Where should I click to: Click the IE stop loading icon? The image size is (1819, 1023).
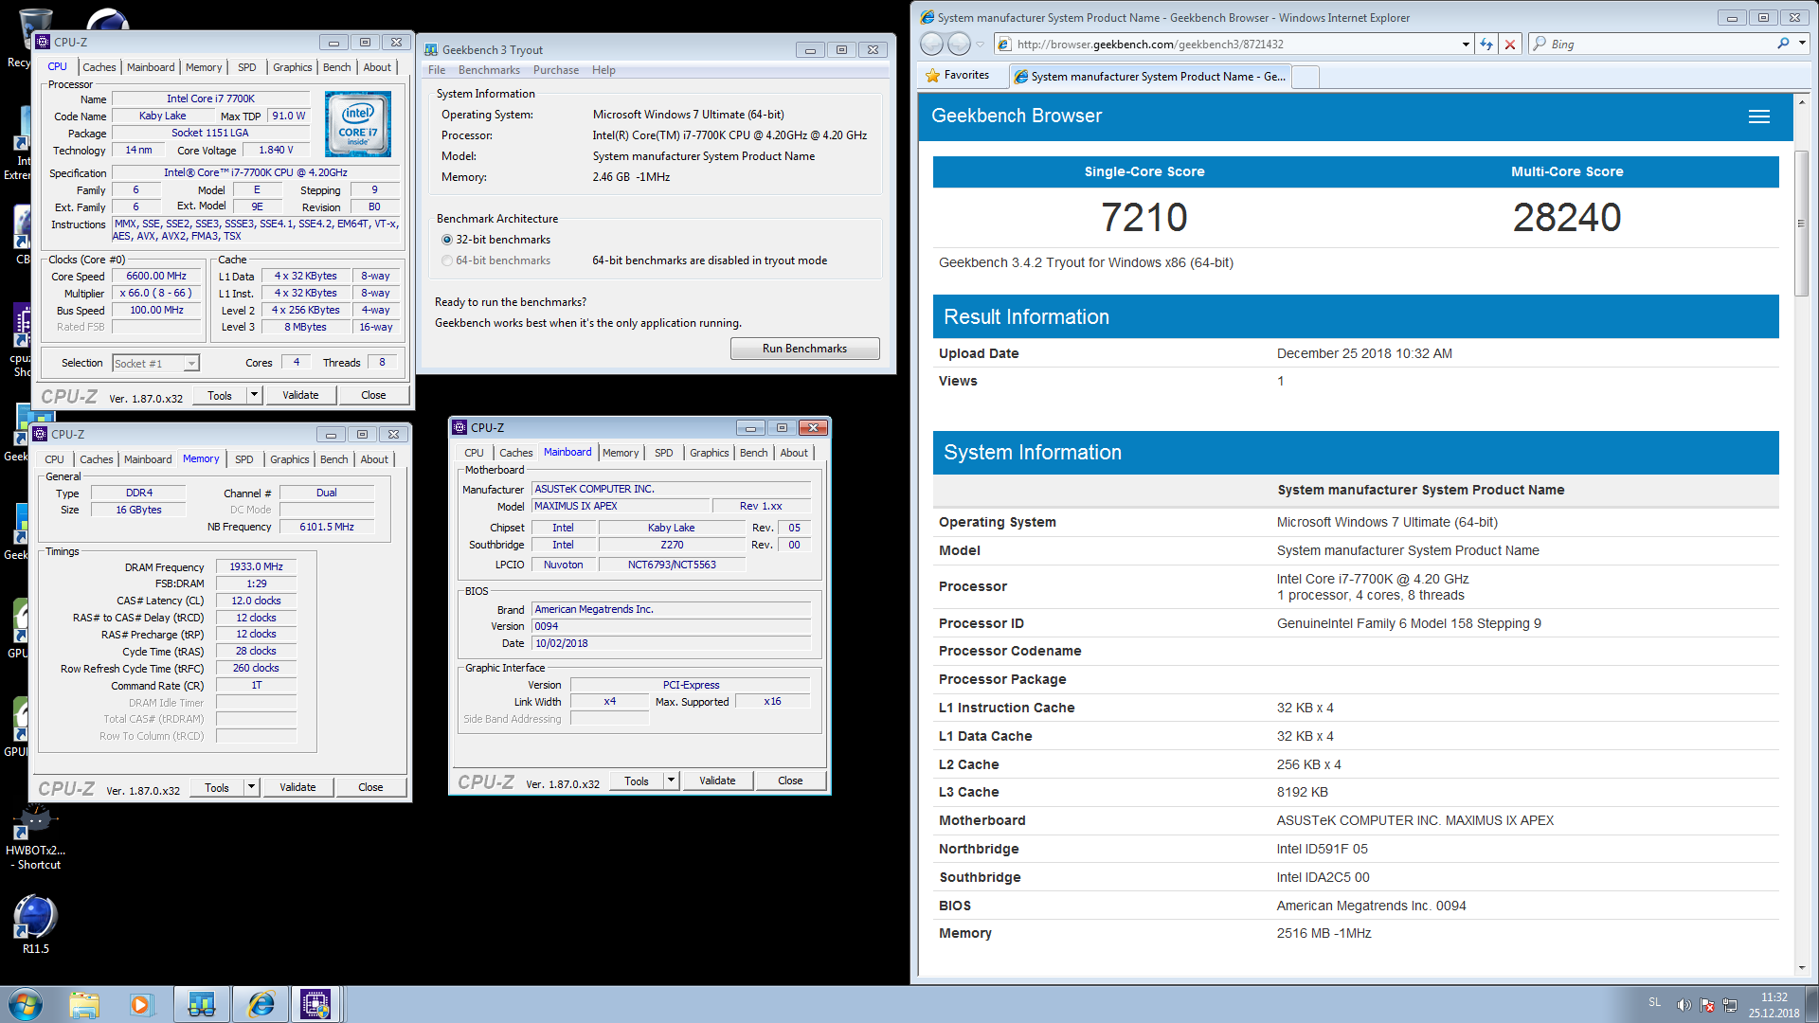coord(1510,45)
